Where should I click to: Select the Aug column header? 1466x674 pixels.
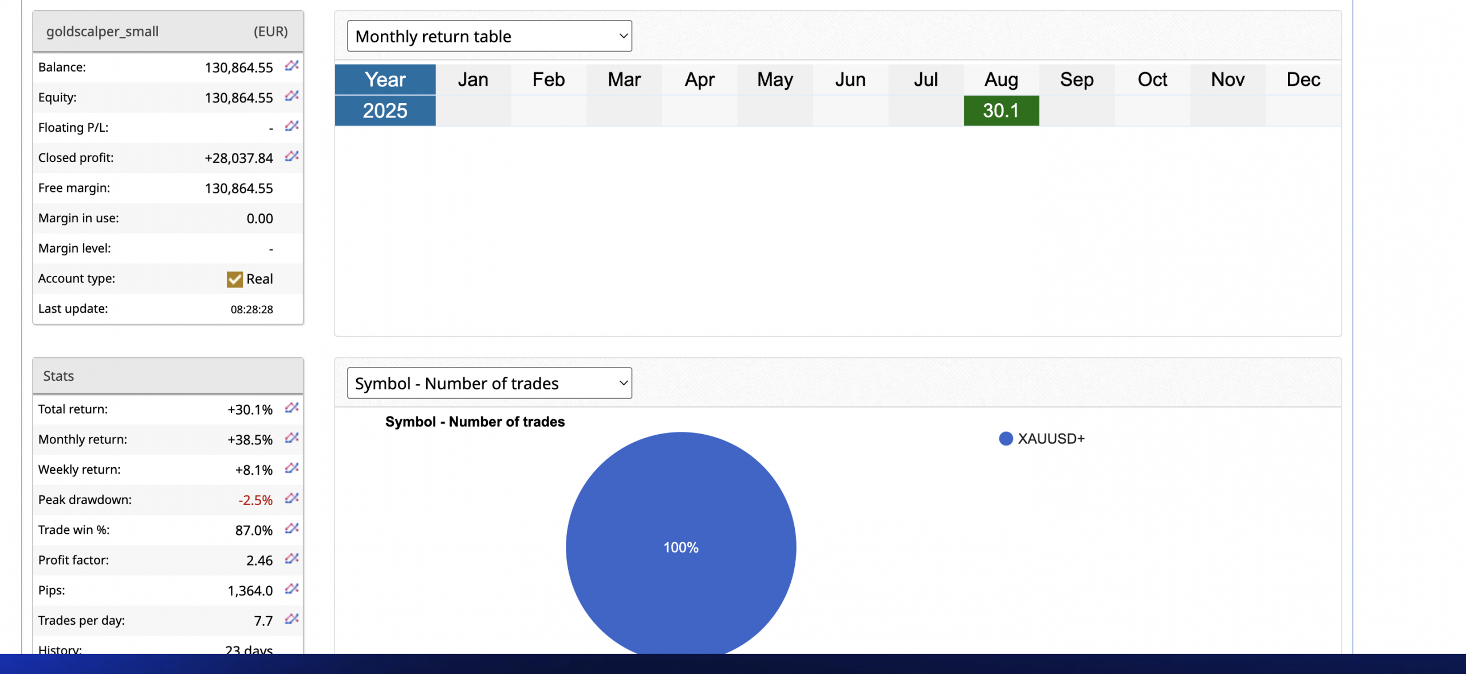point(1001,80)
